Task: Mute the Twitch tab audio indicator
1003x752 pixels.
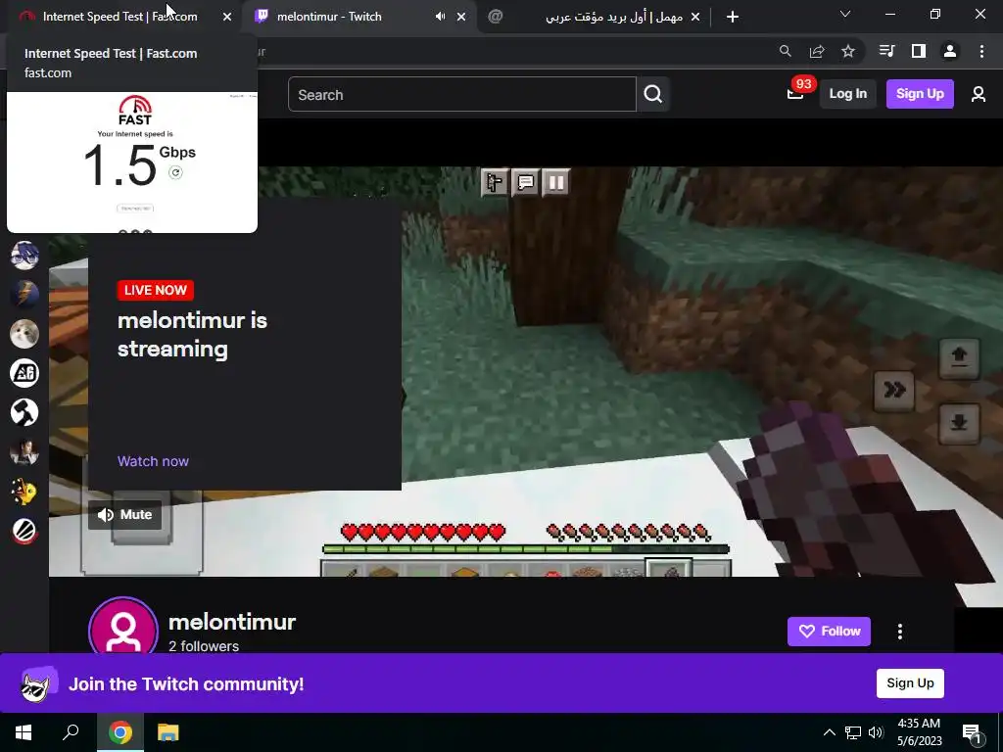Action: click(440, 17)
